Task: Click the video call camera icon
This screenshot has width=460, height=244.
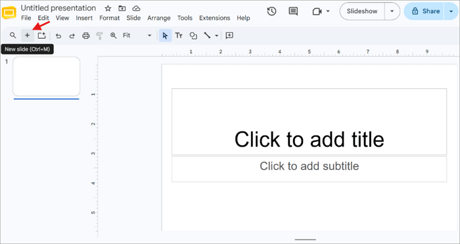Action: point(317,11)
